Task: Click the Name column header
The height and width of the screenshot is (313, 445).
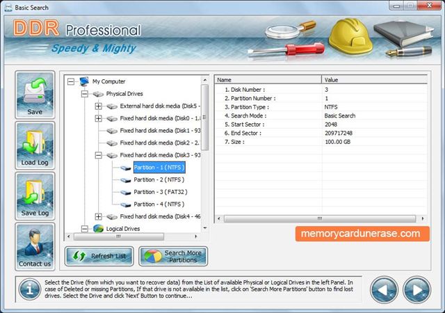Action: coord(268,80)
